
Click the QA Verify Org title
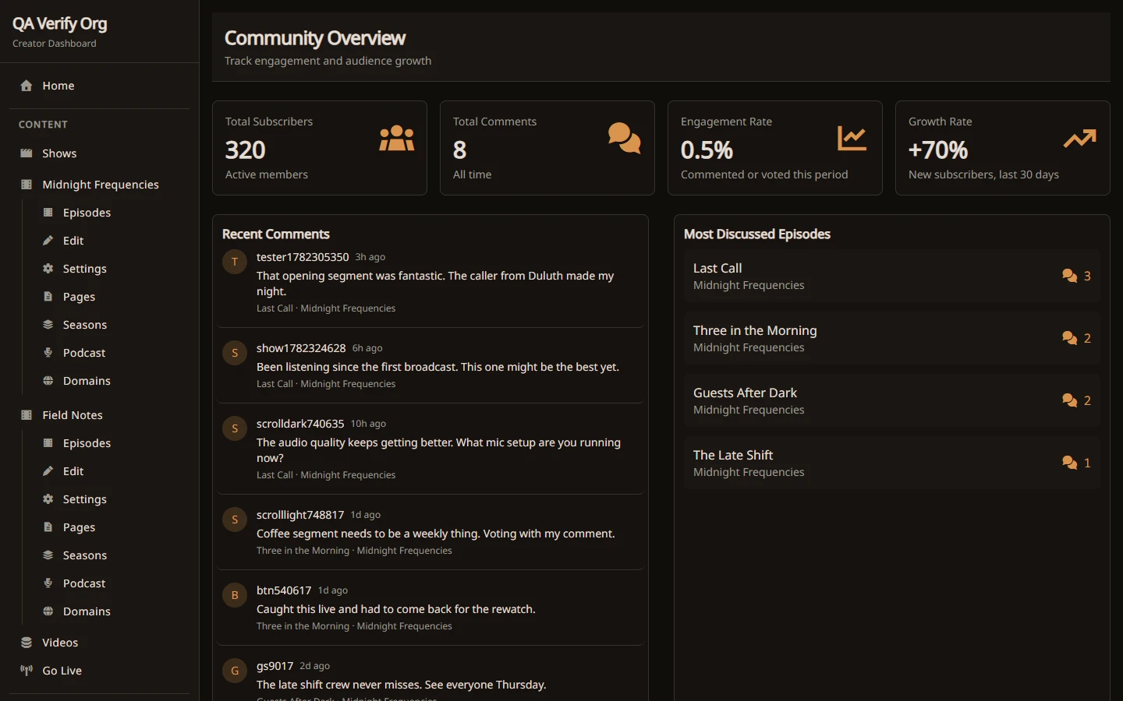[x=60, y=24]
